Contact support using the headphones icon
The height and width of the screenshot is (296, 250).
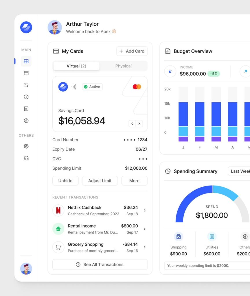26,158
